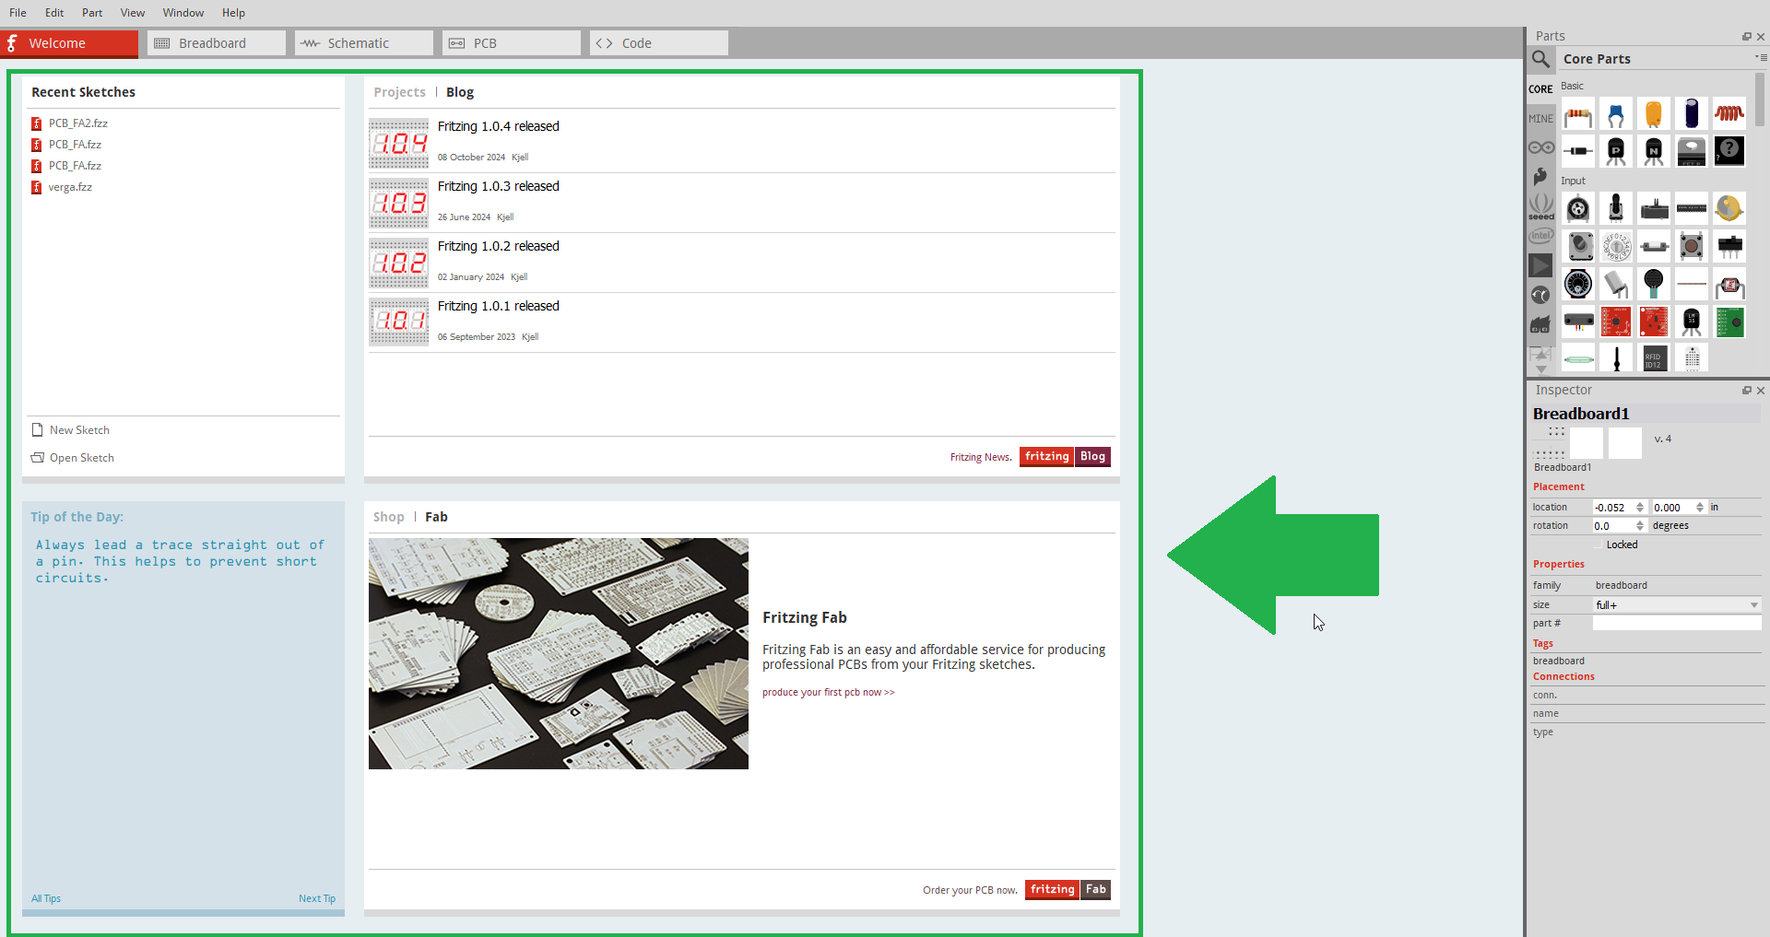Image resolution: width=1770 pixels, height=937 pixels.
Task: Open All Tips
Action: click(x=46, y=898)
